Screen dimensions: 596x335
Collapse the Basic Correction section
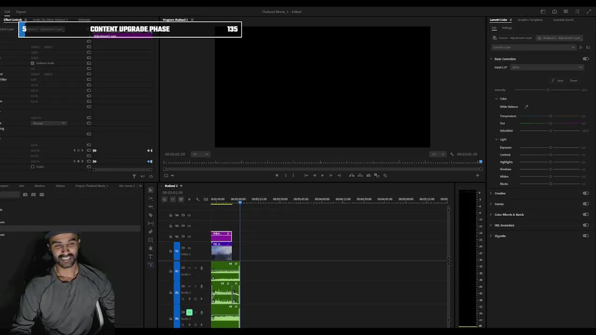[x=491, y=59]
